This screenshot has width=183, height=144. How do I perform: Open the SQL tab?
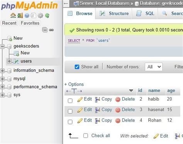tap(145, 13)
